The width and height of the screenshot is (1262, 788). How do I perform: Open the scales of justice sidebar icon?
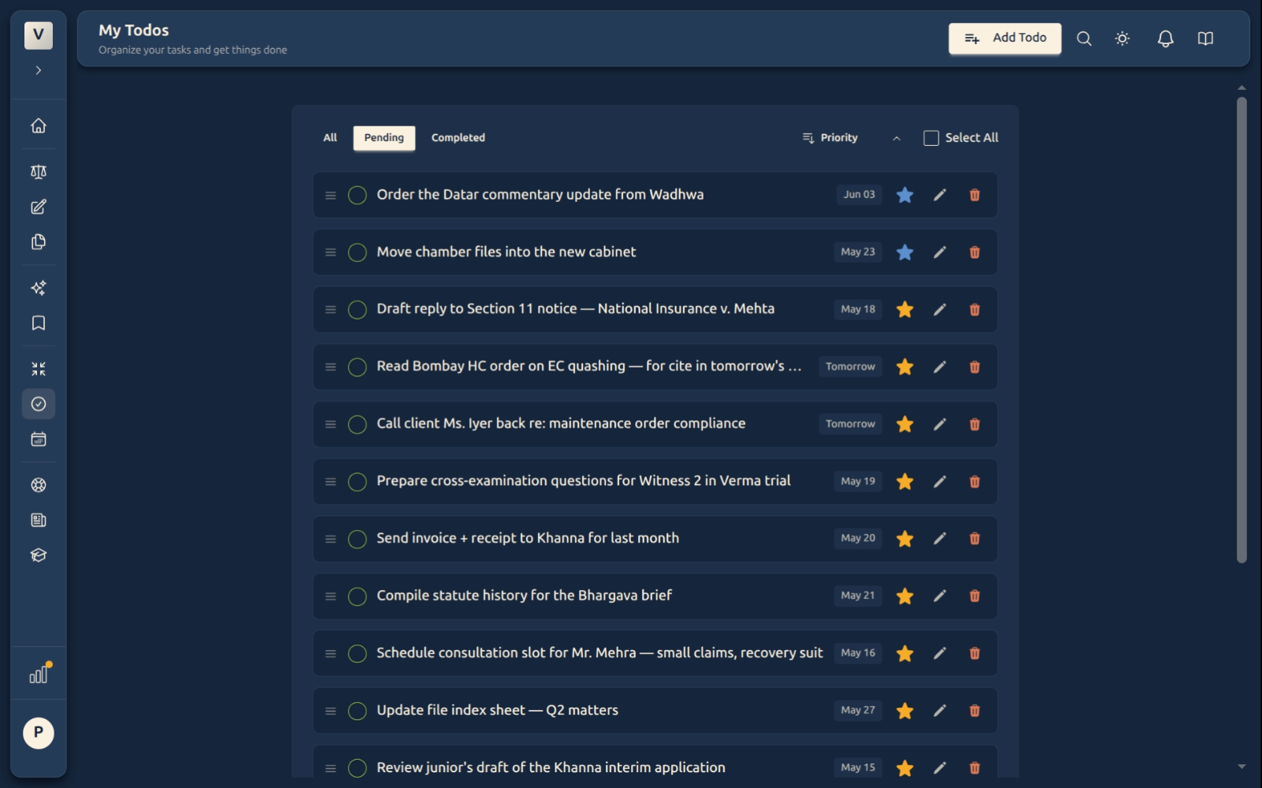[38, 172]
